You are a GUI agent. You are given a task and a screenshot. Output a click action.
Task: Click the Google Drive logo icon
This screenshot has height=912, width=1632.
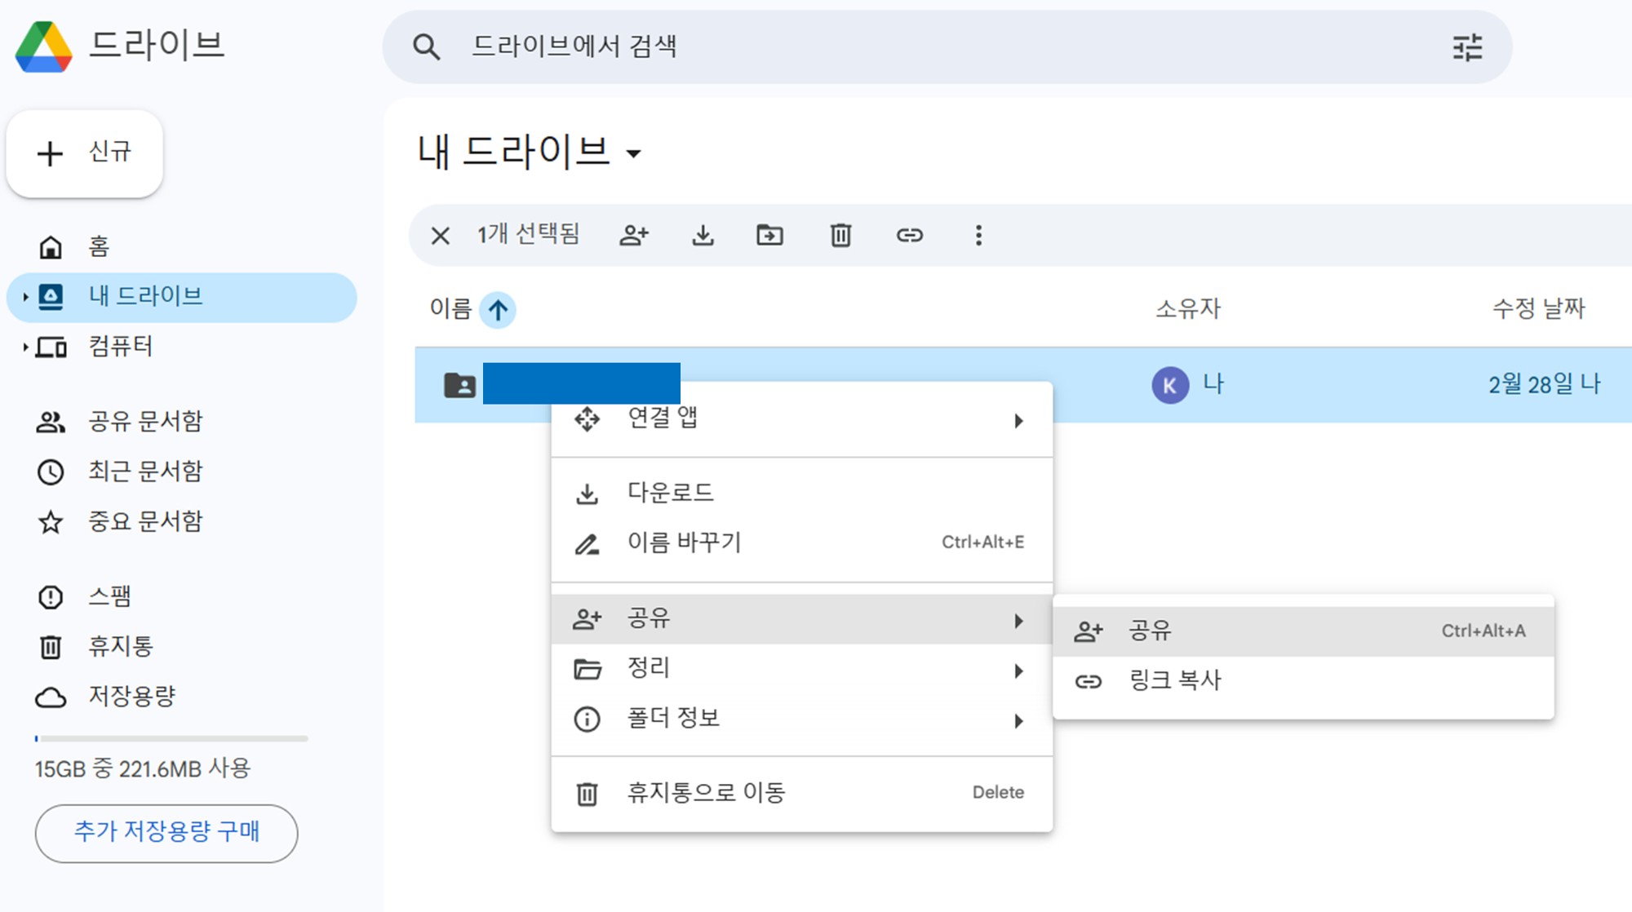coord(44,46)
